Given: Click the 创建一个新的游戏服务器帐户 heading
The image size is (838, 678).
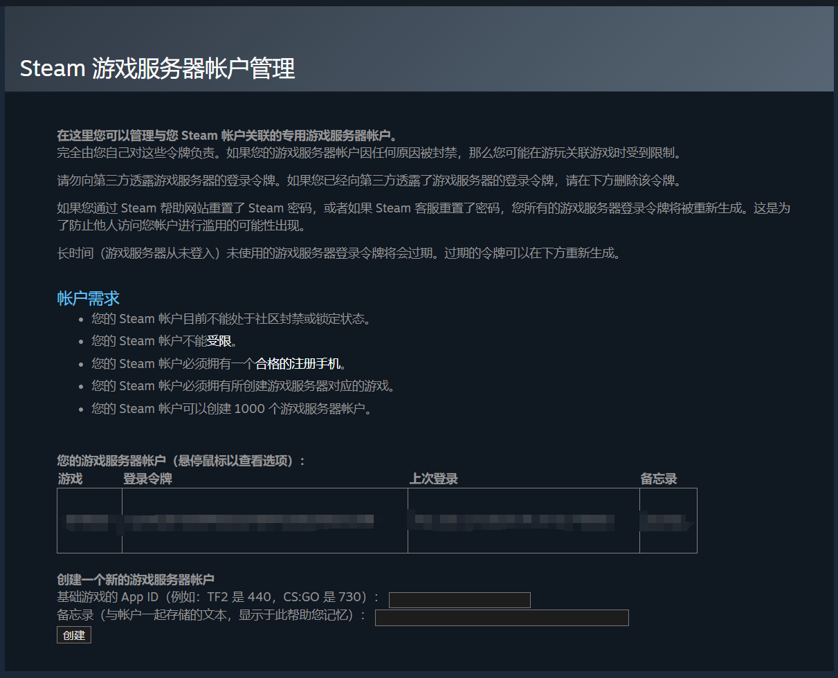Looking at the screenshot, I should [x=136, y=580].
